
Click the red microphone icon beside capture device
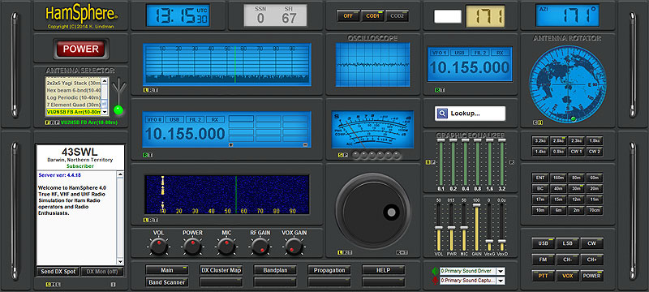click(x=435, y=281)
